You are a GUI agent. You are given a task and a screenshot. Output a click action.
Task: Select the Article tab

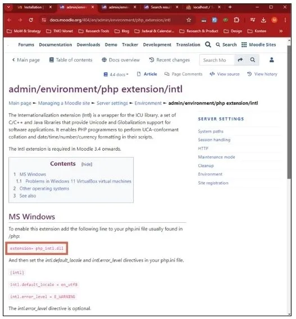[x=147, y=74]
